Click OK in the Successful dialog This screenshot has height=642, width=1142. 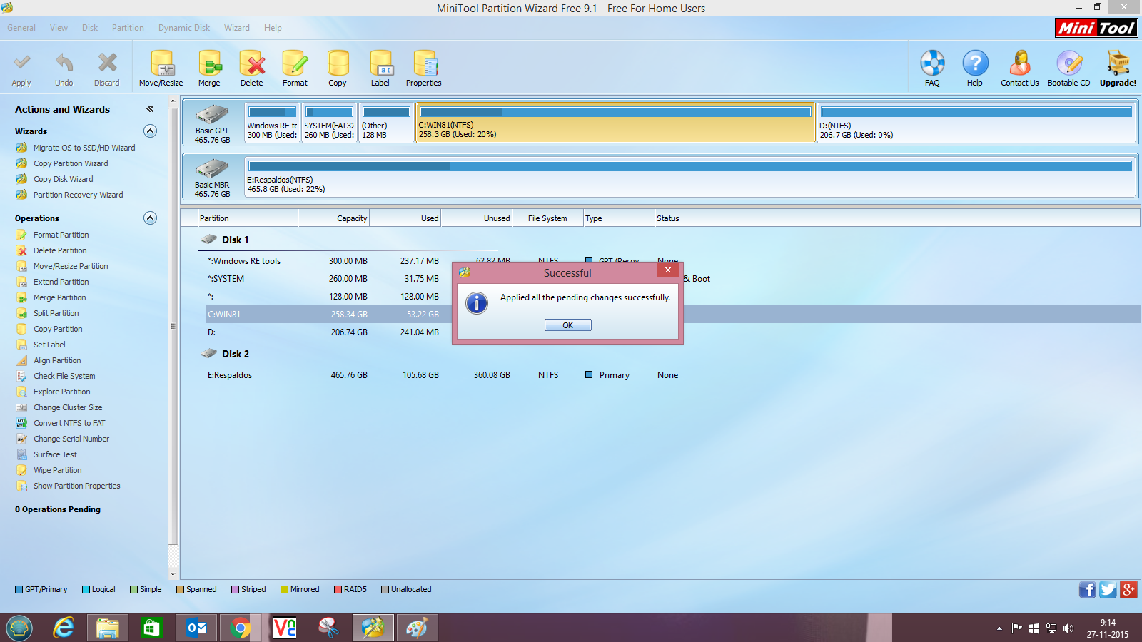pos(568,325)
